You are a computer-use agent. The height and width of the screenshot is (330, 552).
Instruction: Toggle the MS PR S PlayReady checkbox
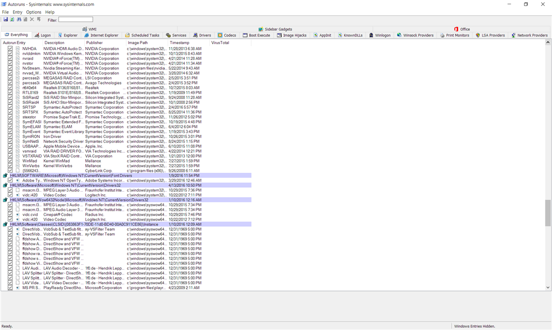[10, 287]
